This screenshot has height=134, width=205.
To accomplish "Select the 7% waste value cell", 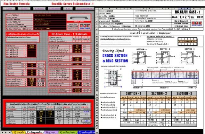I will (32, 67).
